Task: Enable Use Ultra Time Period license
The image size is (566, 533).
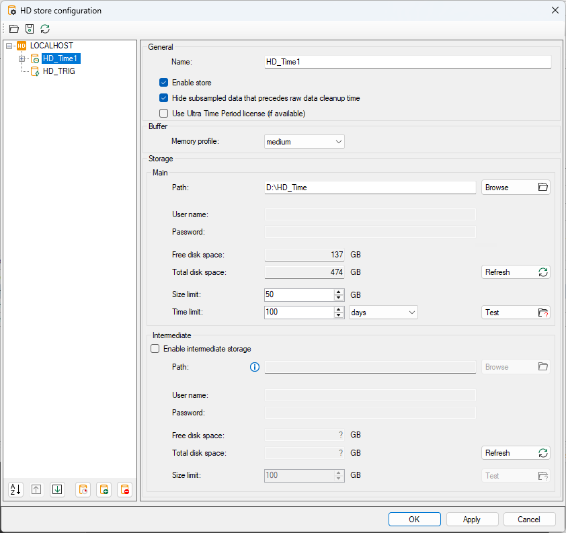Action: pos(163,114)
